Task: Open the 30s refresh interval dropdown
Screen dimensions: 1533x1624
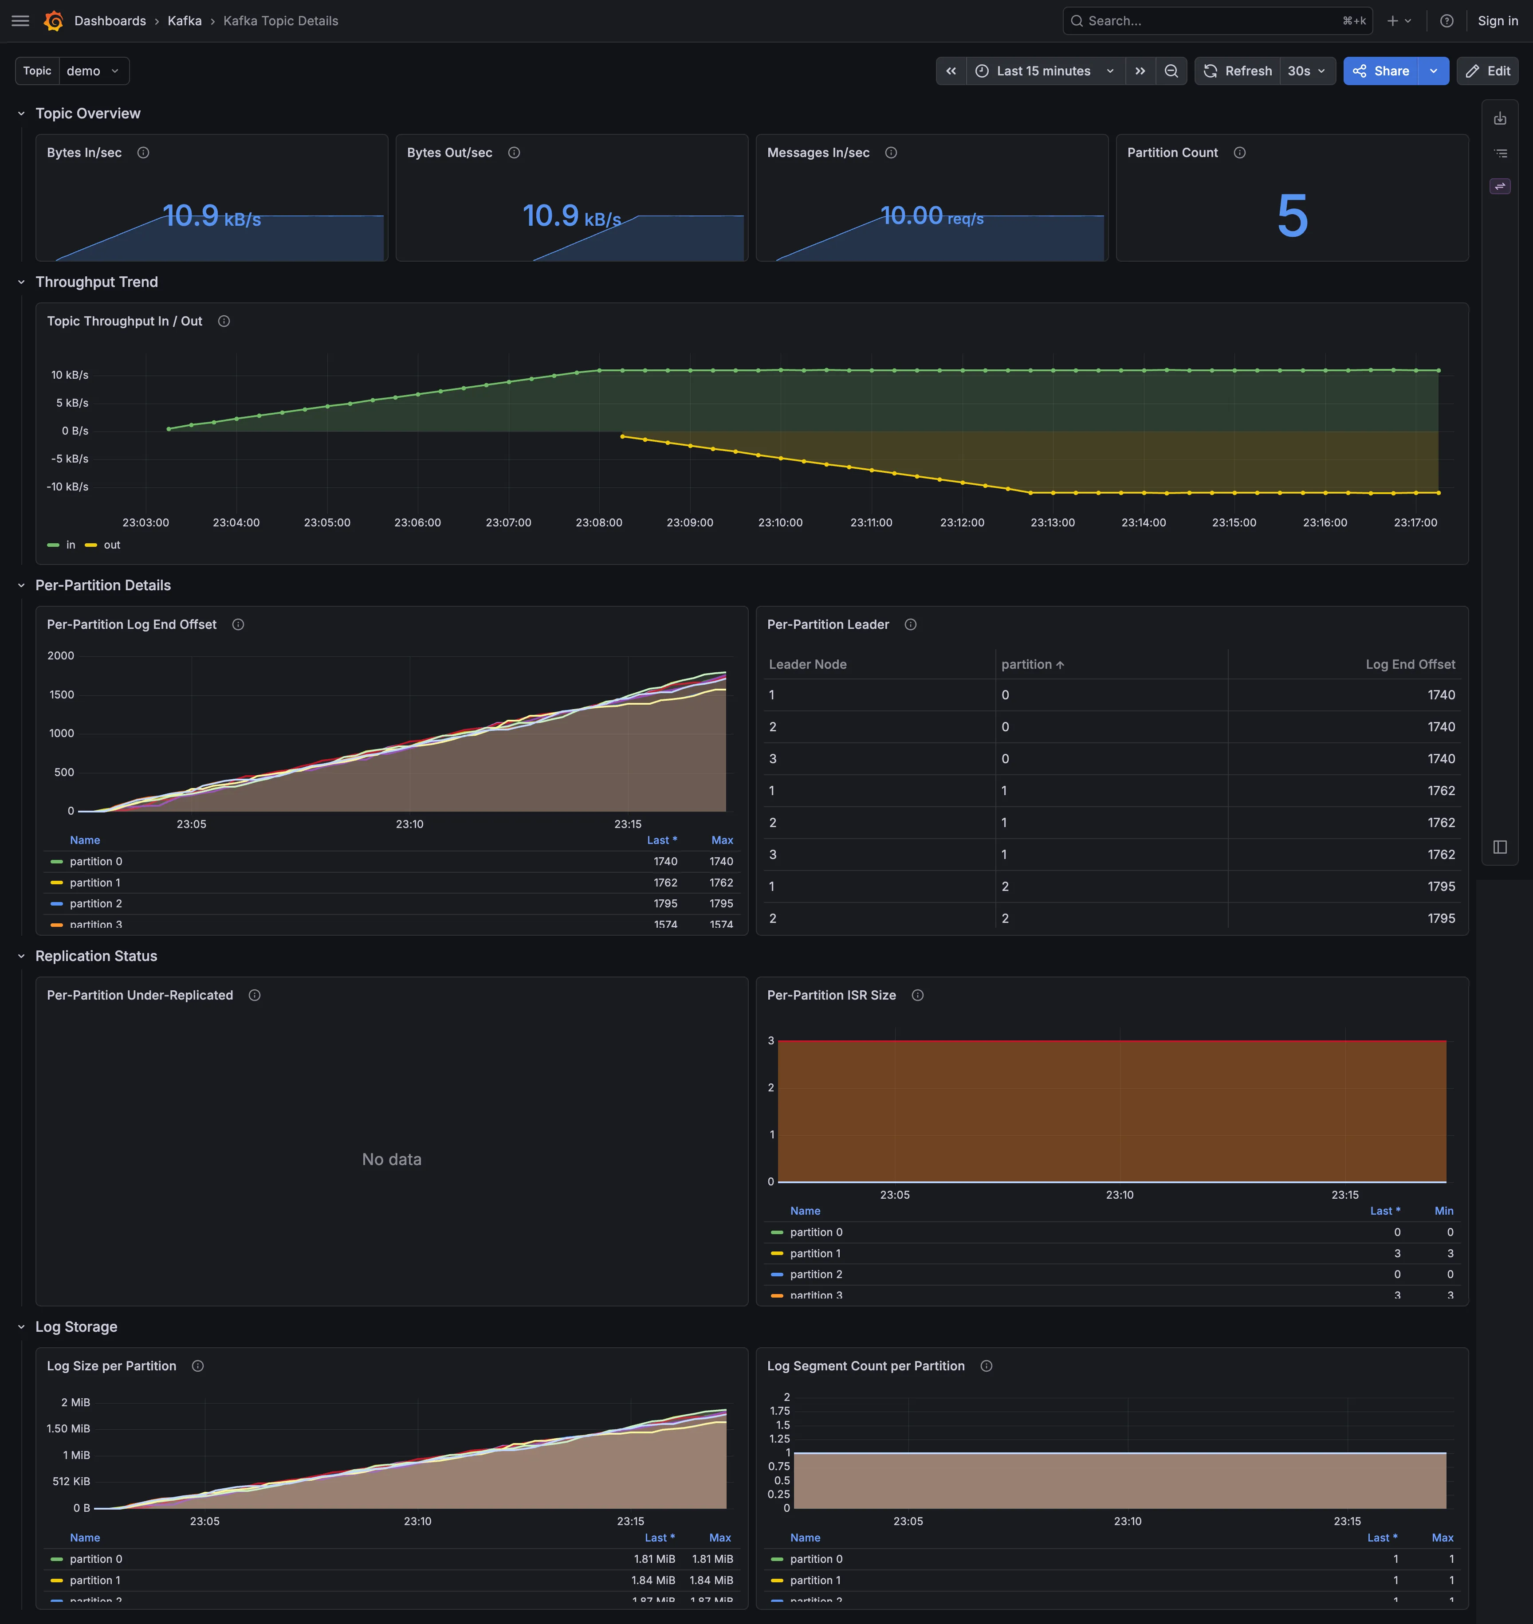Action: coord(1307,71)
